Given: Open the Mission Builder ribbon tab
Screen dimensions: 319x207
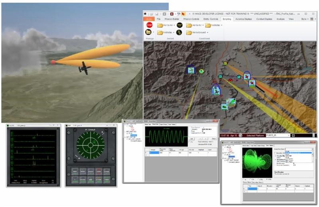Looking at the screenshot, I should pos(172,19).
